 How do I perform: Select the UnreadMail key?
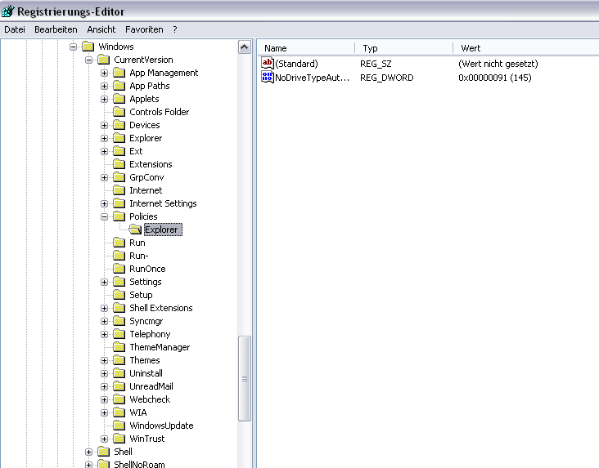(x=151, y=386)
